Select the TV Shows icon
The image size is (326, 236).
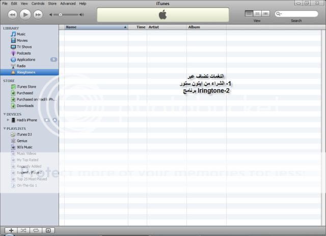tap(13, 47)
